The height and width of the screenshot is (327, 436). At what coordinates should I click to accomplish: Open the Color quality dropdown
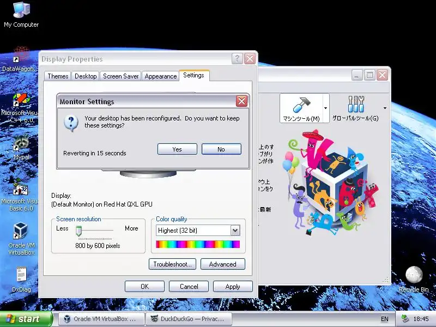coord(235,230)
